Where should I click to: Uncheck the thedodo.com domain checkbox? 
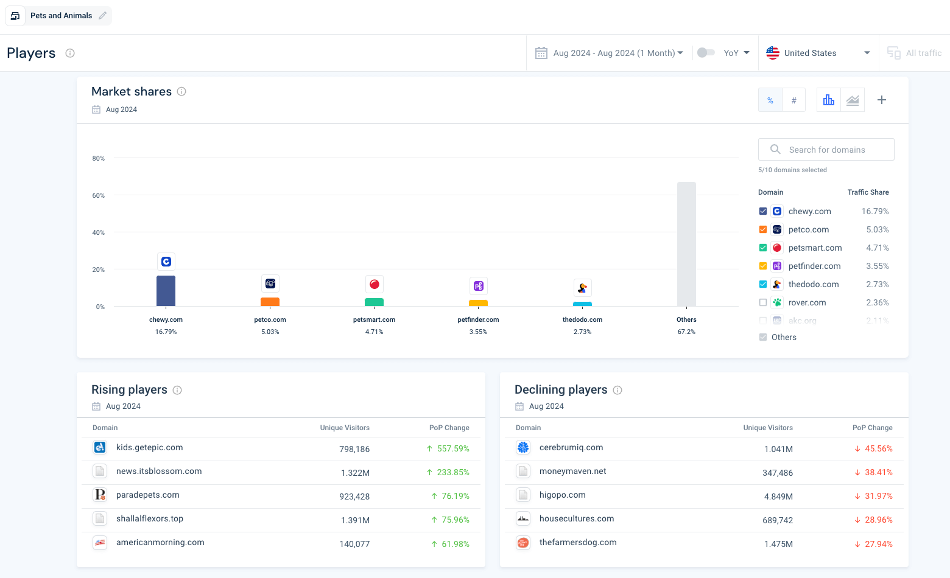click(x=763, y=284)
